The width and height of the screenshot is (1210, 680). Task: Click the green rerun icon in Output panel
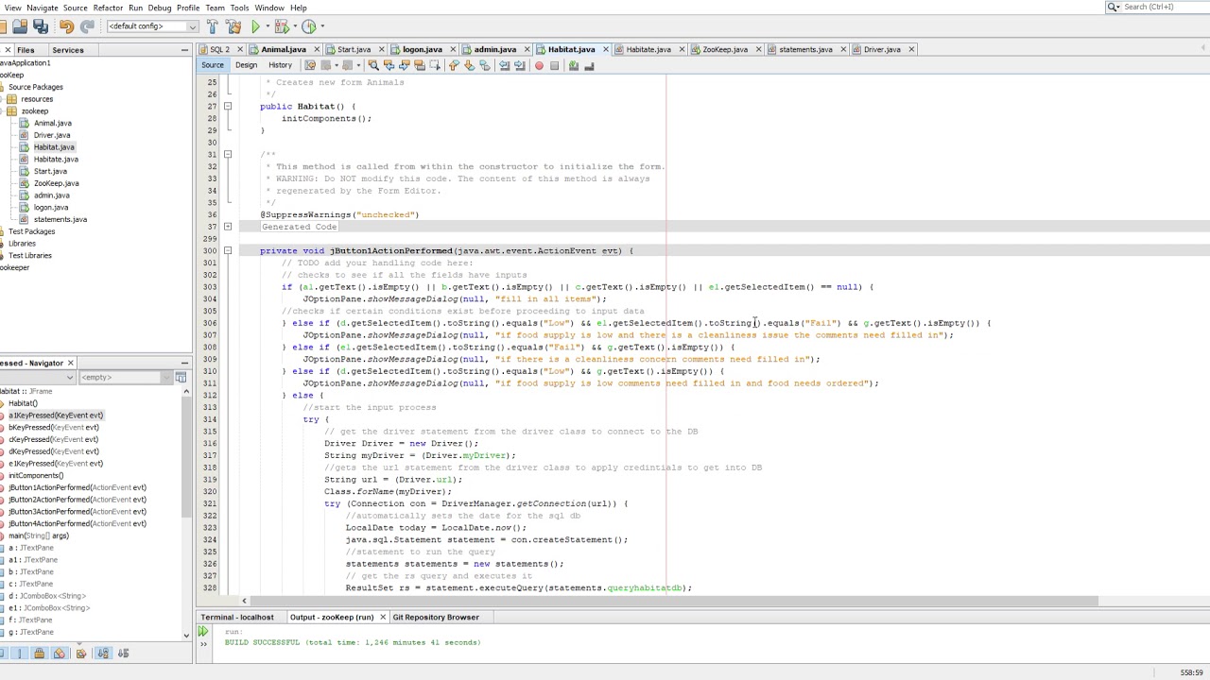click(x=203, y=631)
